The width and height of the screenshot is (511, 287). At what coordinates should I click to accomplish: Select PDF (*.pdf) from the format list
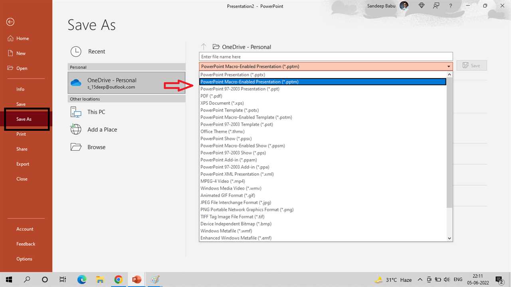pyautogui.click(x=211, y=96)
